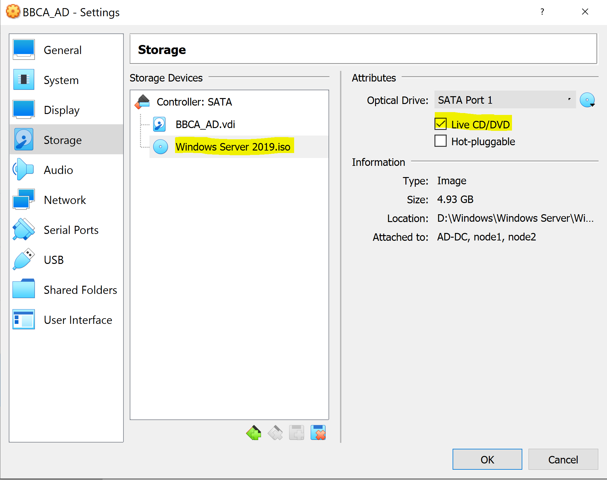This screenshot has width=607, height=480.
Task: Uncheck the Live CD/DVD checkbox
Action: tap(440, 124)
